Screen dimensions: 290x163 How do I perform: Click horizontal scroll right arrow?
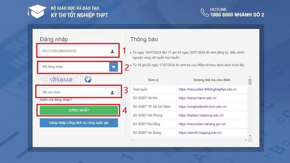tap(246, 140)
